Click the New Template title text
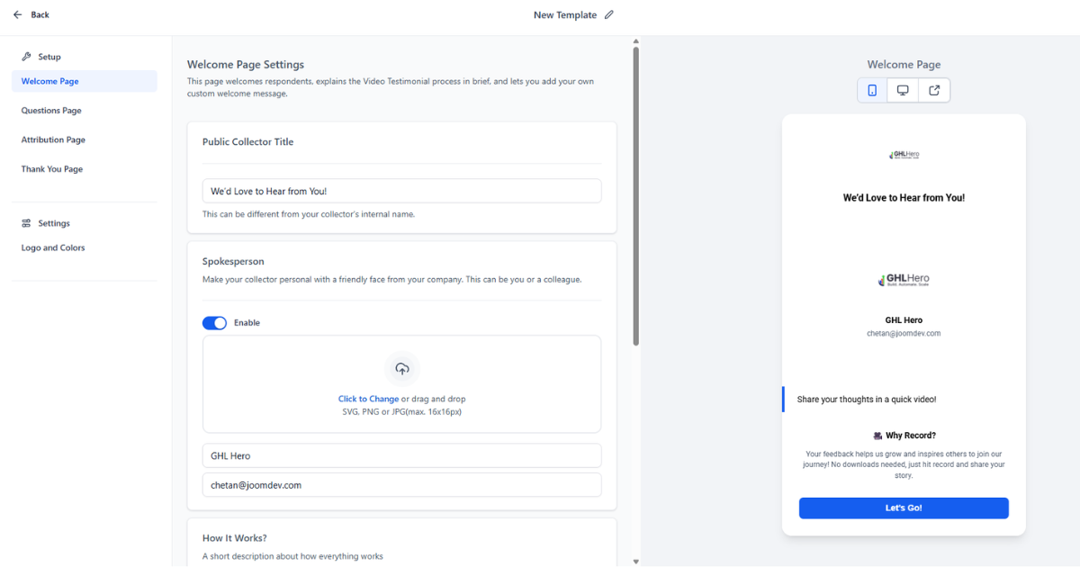The width and height of the screenshot is (1080, 567). (565, 14)
